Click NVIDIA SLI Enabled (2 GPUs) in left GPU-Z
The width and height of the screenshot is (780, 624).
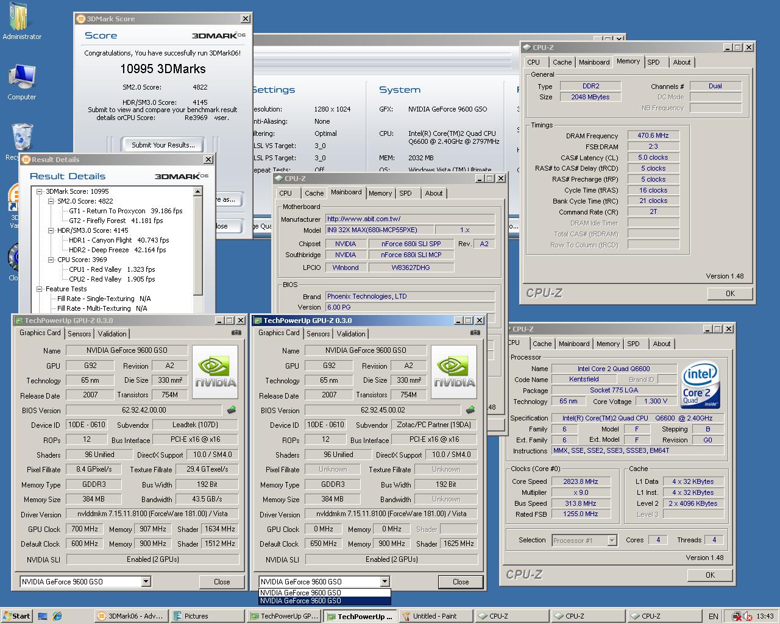click(x=152, y=559)
